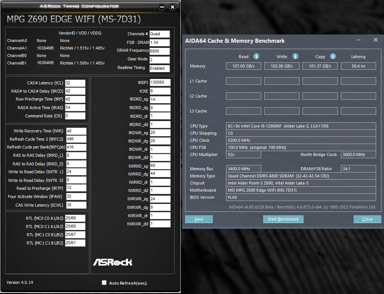
Task: Click the Close button in AIDA64
Action: pos(367,219)
